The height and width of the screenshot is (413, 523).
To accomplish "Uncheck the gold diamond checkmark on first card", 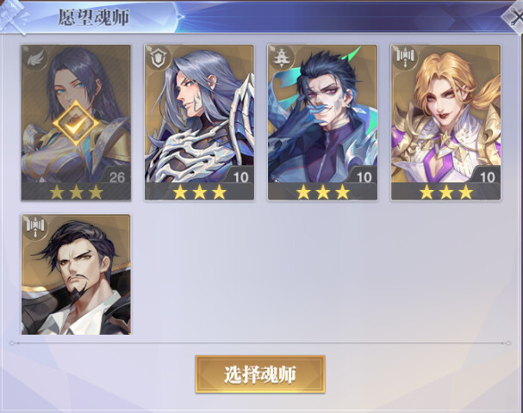I will [76, 123].
